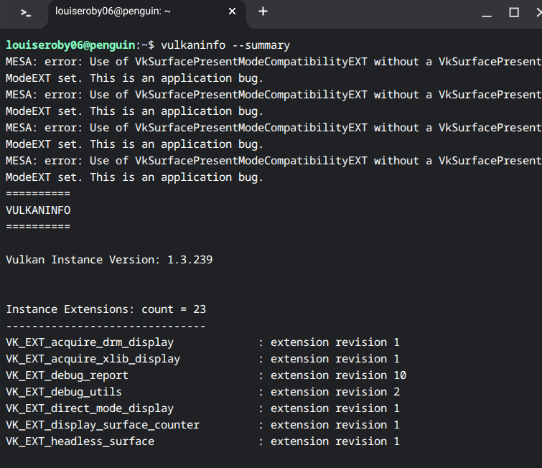Maximize the terminal window
The image size is (542, 468).
(514, 12)
